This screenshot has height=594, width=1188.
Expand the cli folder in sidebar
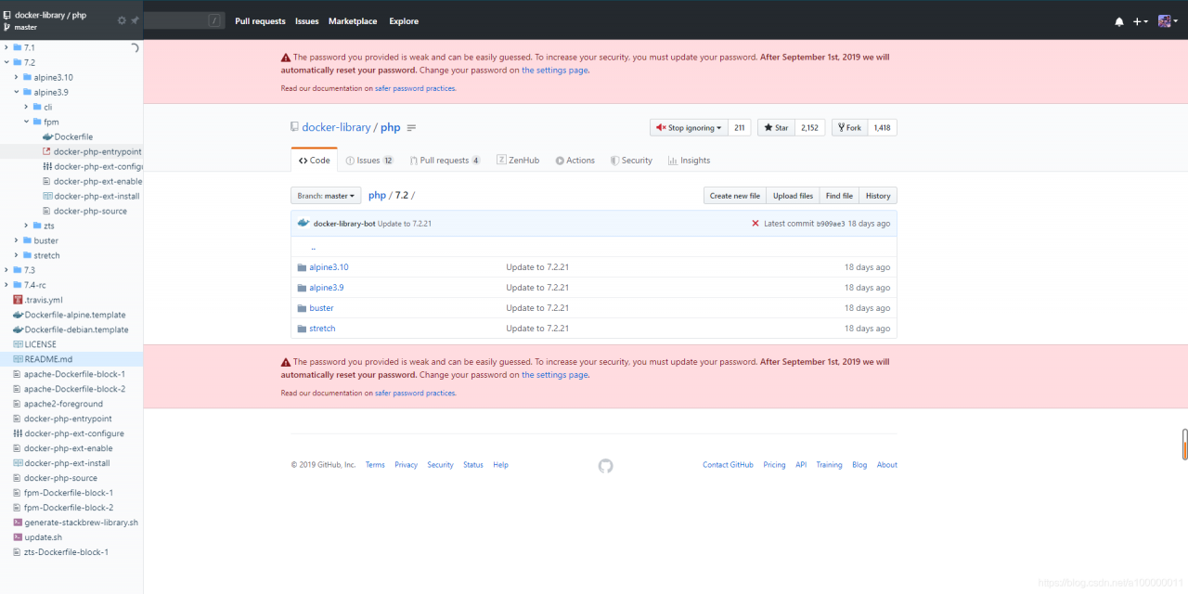point(26,107)
